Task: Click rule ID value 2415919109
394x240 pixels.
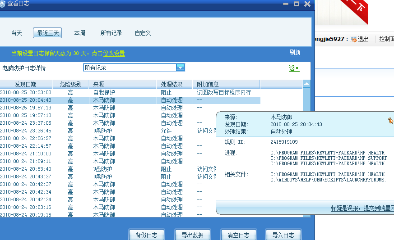Action: tap(284, 142)
